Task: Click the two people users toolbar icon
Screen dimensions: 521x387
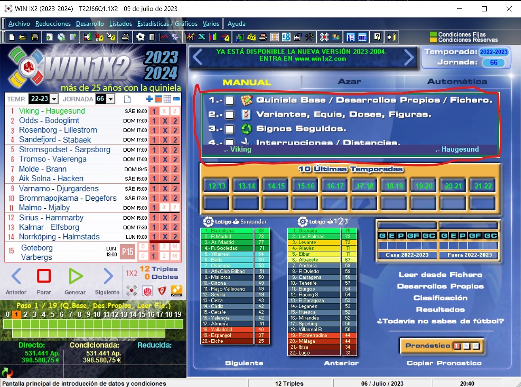Action: coord(336,37)
